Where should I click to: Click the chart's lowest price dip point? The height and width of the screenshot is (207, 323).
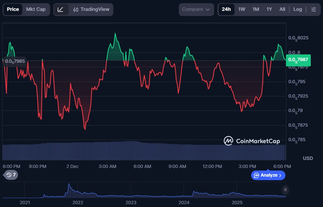[x=85, y=129]
